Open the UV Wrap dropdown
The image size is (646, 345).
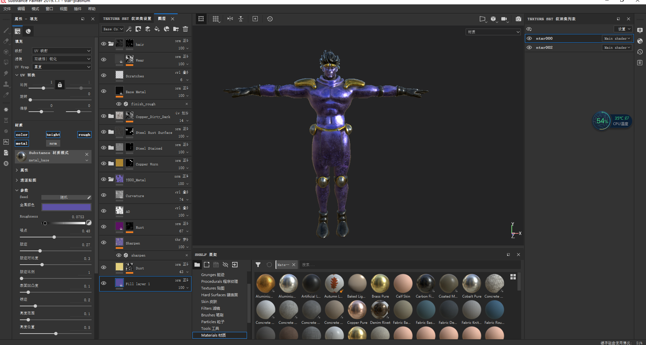pos(62,67)
